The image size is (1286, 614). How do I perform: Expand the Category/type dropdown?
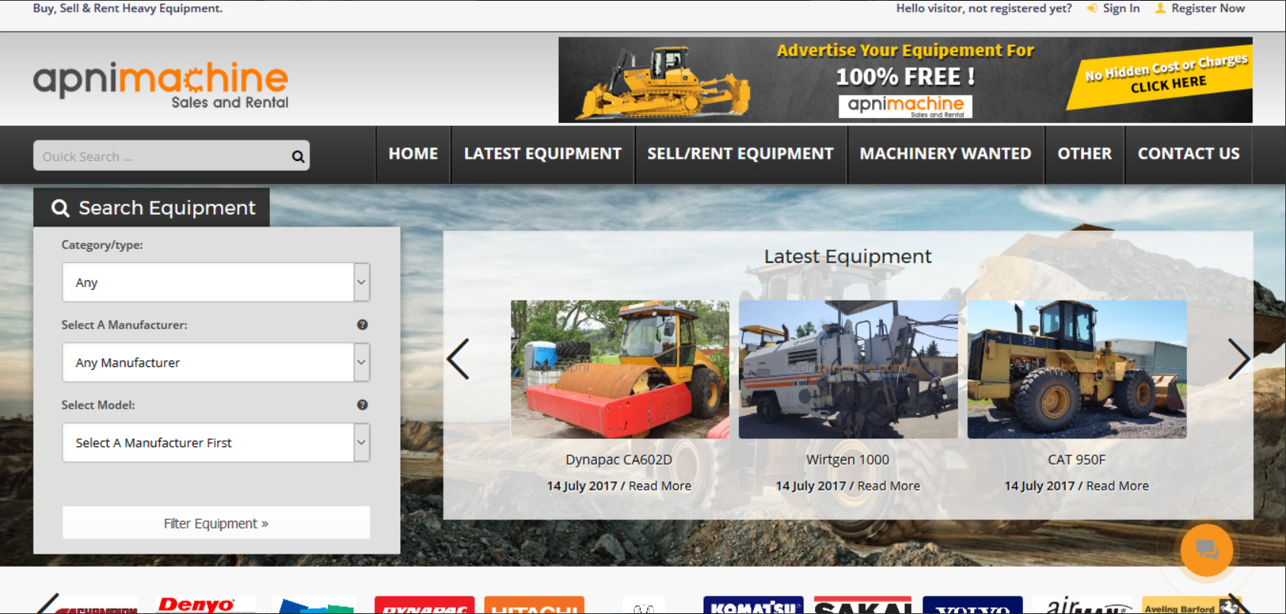(x=216, y=282)
